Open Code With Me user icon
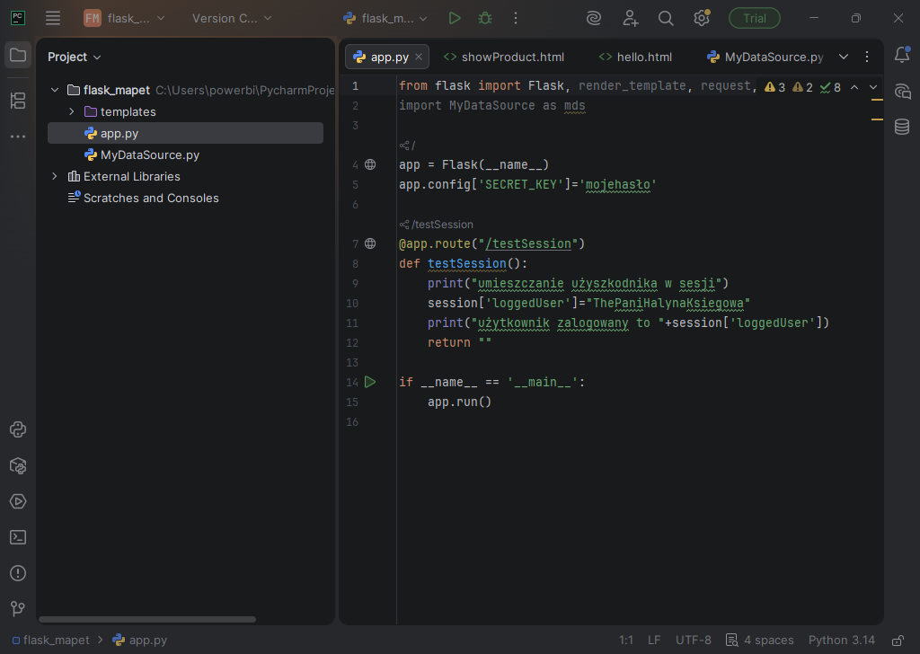This screenshot has width=920, height=654. pyautogui.click(x=630, y=18)
